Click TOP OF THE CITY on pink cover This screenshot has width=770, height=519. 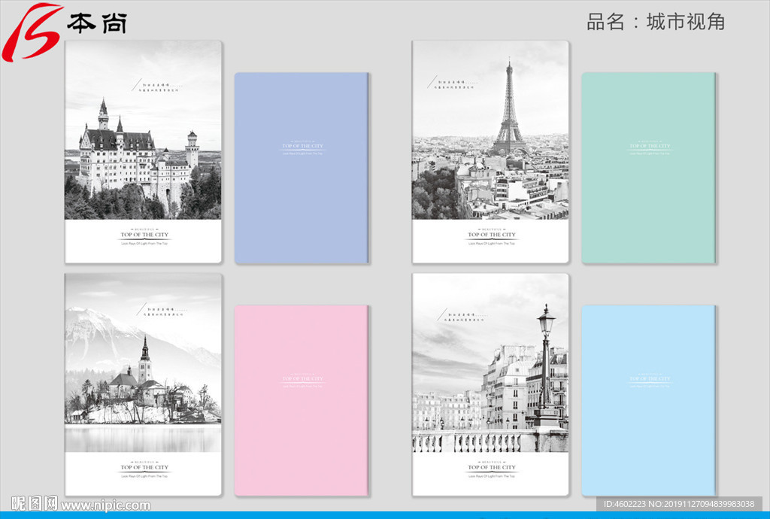(x=302, y=379)
